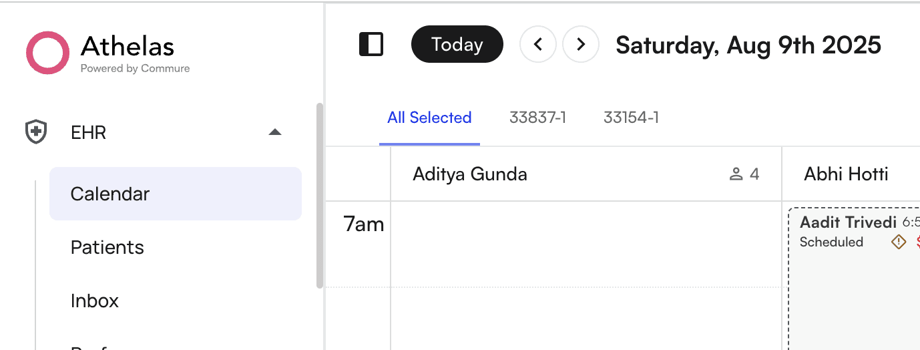This screenshot has height=350, width=920.
Task: Click the warning diamond icon on appointment
Action: tap(899, 242)
